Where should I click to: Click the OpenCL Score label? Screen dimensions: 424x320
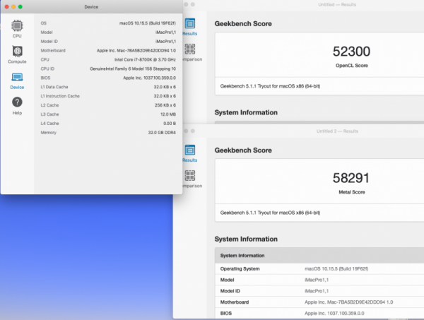pyautogui.click(x=351, y=66)
